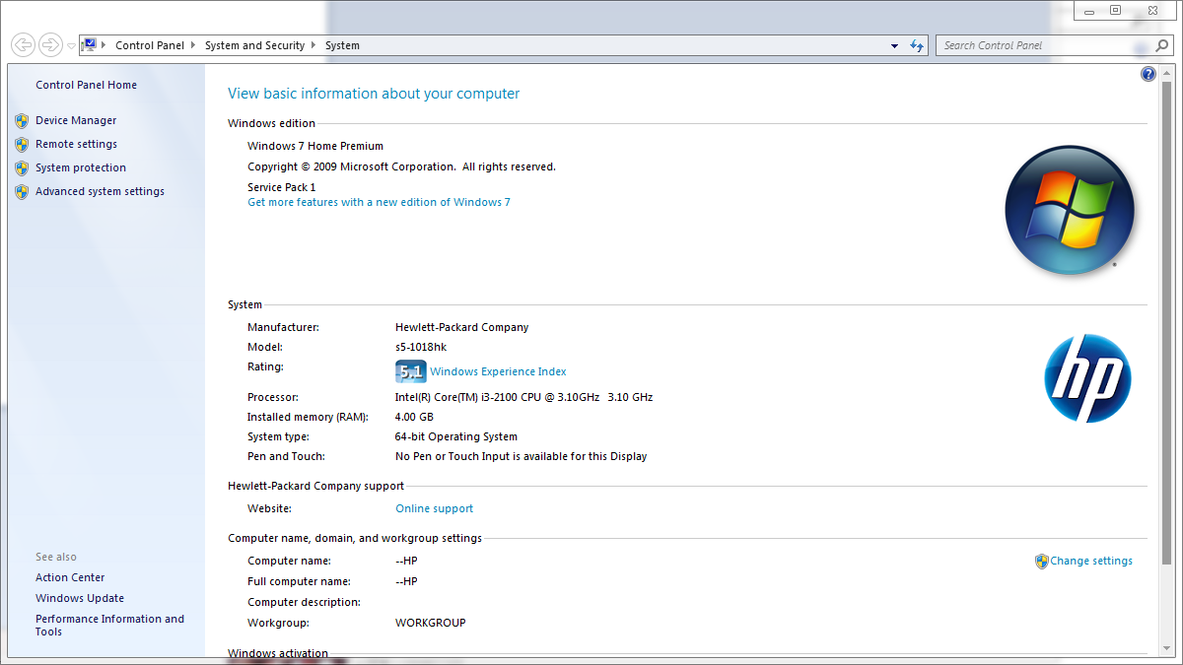This screenshot has height=665, width=1183.
Task: Select Control Panel in the breadcrumb
Action: pos(150,45)
